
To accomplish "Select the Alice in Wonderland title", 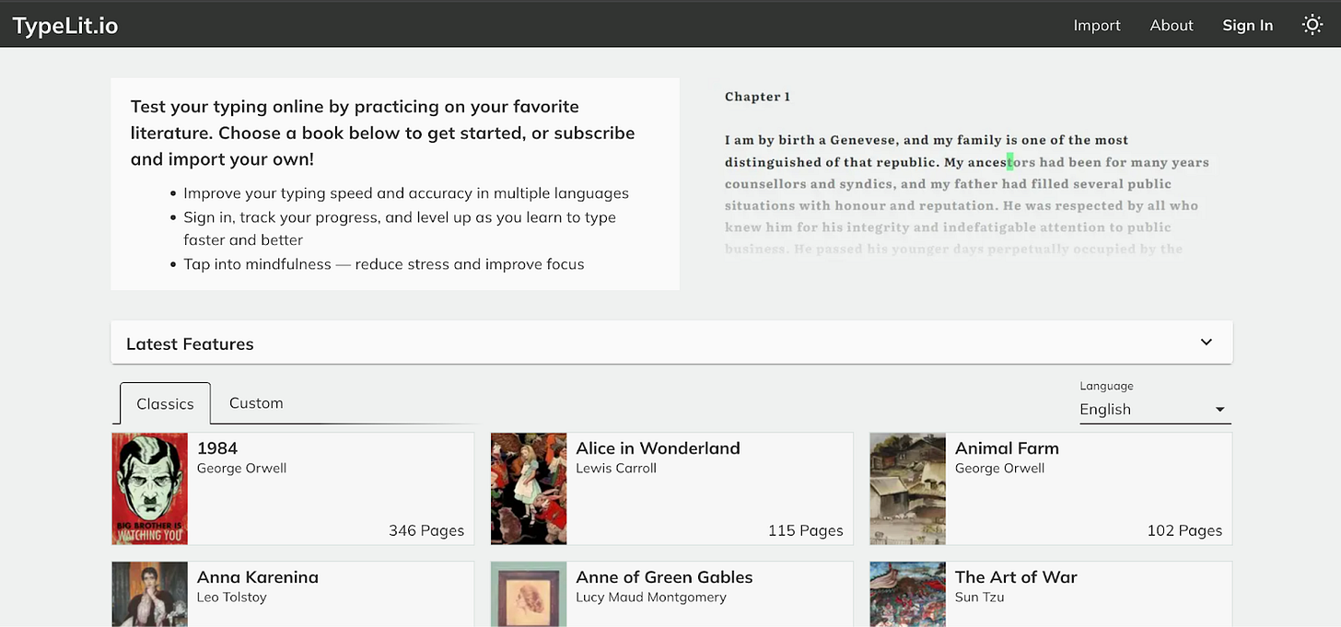I will 658,448.
